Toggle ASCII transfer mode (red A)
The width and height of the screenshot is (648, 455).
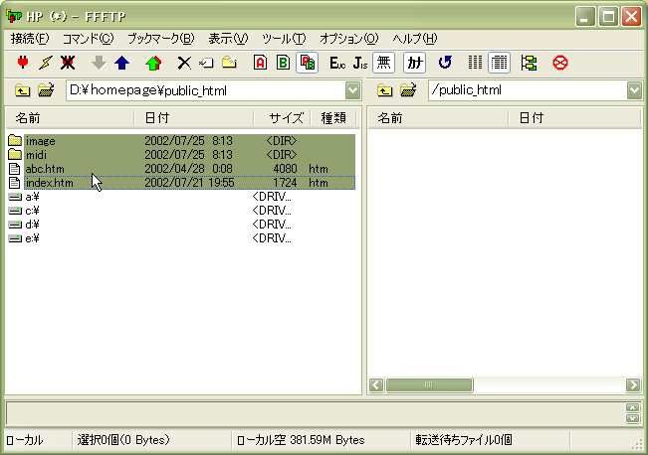pos(260,63)
